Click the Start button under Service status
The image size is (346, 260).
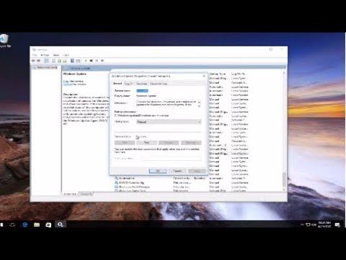(x=125, y=142)
